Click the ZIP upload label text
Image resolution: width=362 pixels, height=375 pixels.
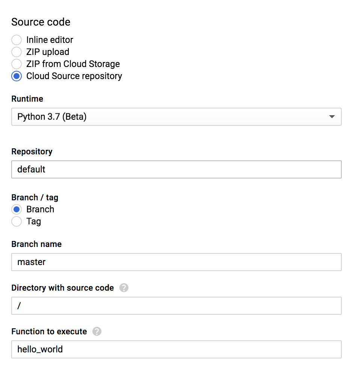tap(48, 52)
